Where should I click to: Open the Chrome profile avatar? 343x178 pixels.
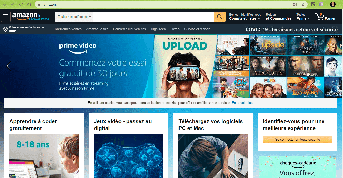coord(333,4)
